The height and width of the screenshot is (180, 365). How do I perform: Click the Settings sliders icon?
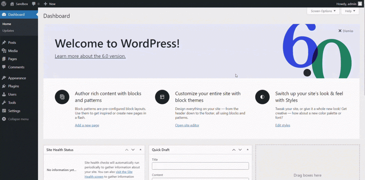(4, 111)
